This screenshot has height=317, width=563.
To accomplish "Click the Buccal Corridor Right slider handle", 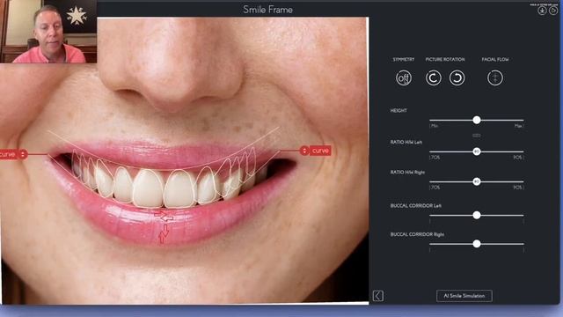I will pos(477,244).
